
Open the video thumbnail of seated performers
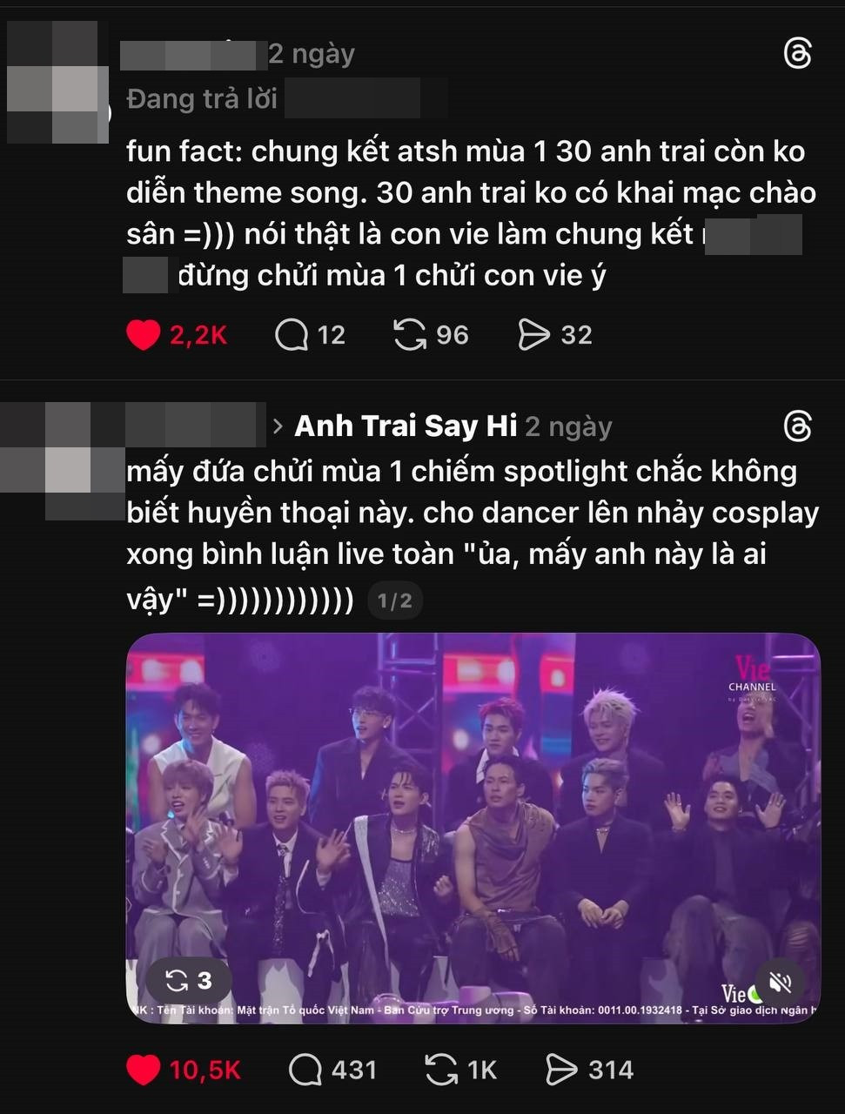(473, 827)
